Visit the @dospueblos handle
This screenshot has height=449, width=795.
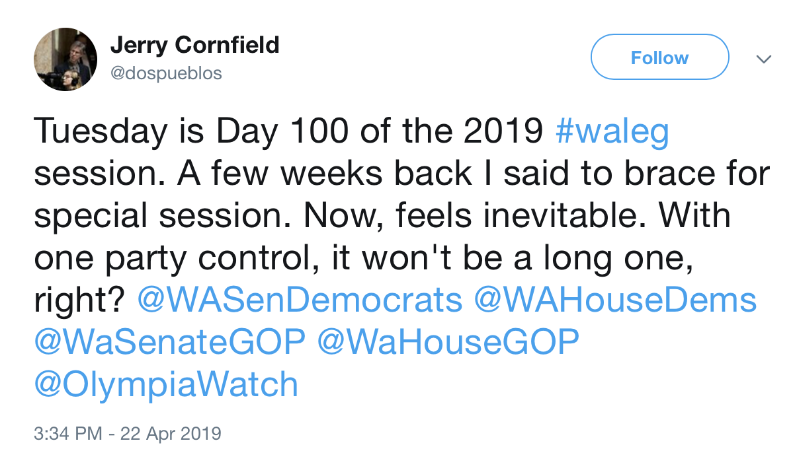tap(166, 73)
